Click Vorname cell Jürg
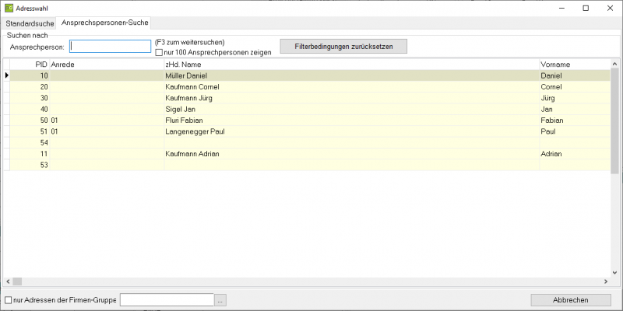623x311 pixels. (575, 98)
